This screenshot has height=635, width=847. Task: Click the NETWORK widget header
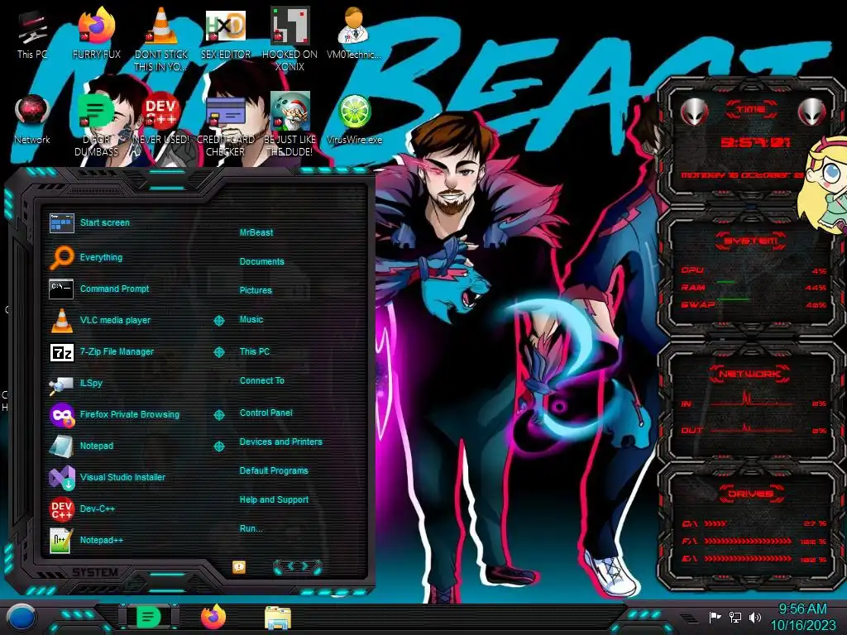click(x=751, y=374)
